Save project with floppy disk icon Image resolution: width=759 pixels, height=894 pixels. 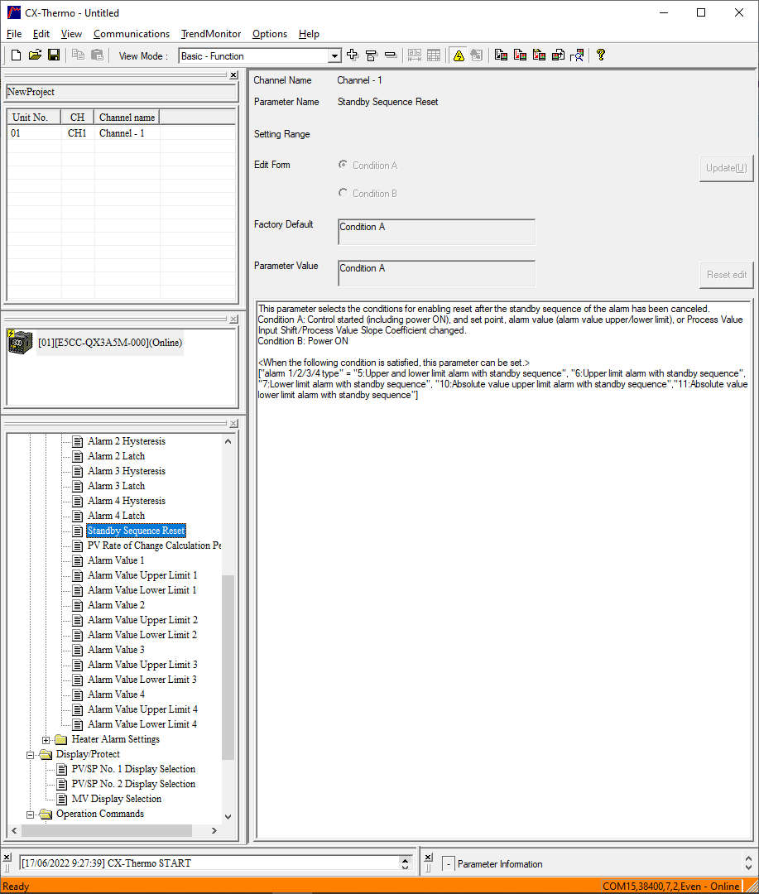coord(54,55)
